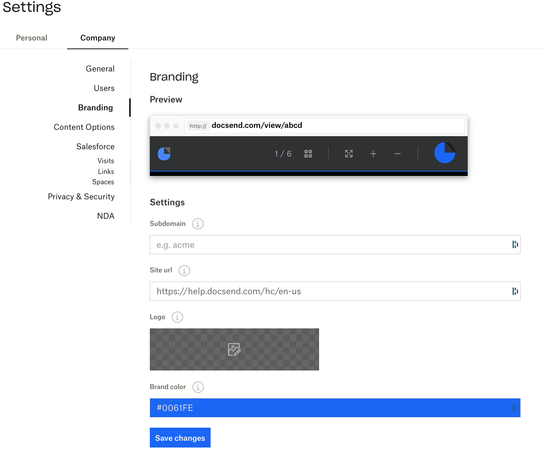Screen dimensions: 542x463
Task: Open the Brand color info tooltip icon
Action: pos(197,387)
